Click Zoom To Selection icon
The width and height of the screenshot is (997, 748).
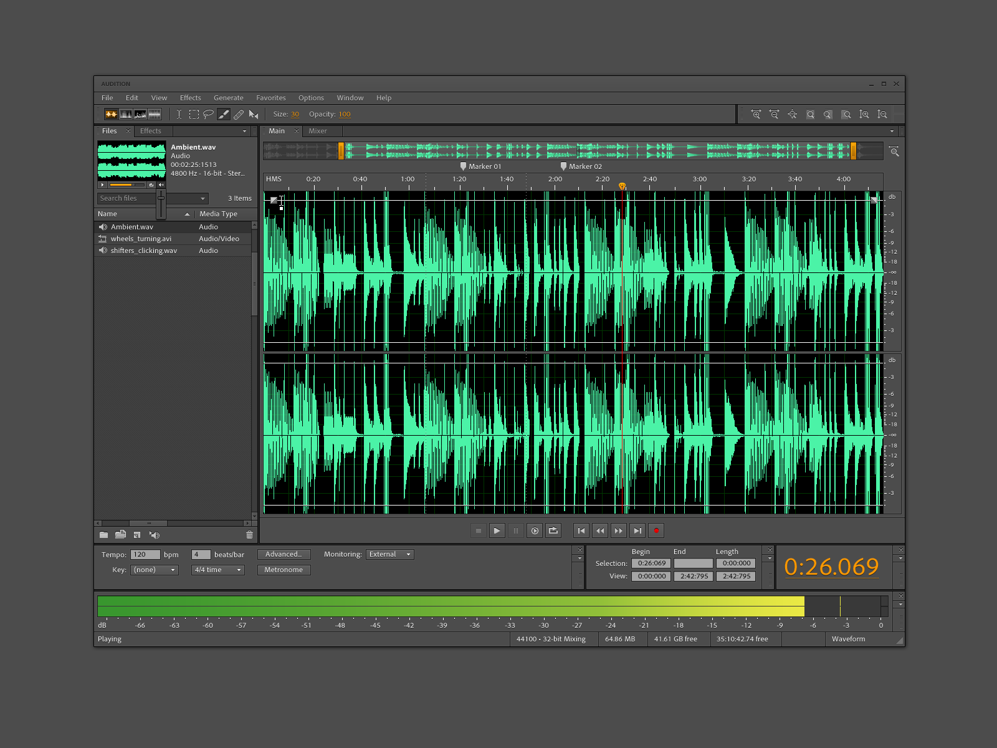click(810, 114)
